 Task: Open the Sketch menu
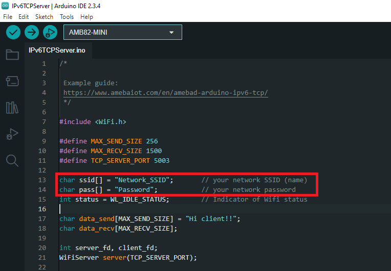click(44, 17)
